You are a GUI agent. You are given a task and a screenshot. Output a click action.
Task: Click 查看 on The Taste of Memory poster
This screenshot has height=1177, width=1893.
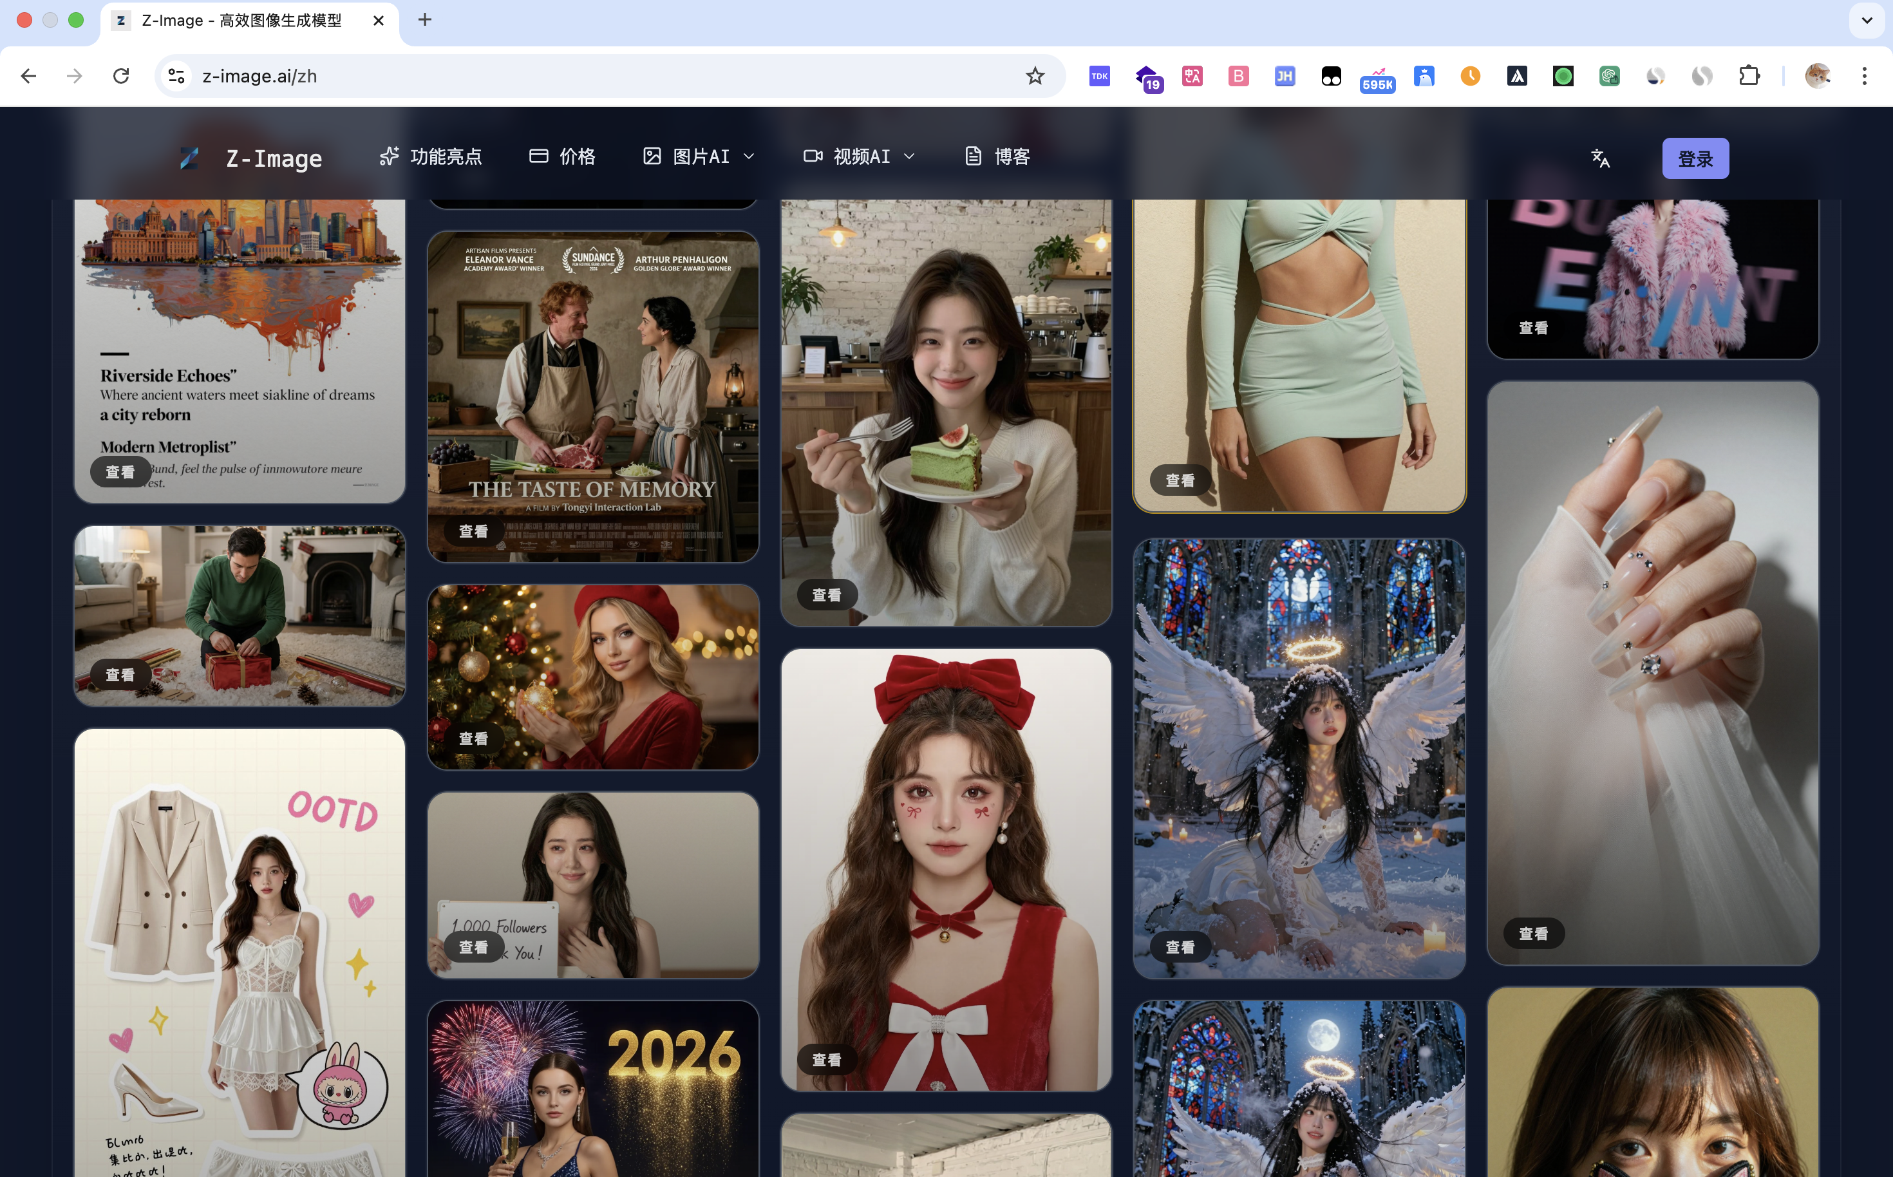tap(473, 531)
